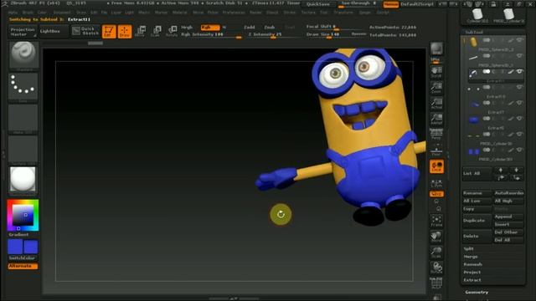The height and width of the screenshot is (301, 536).
Task: Open the Material menu
Action: pyautogui.click(x=180, y=13)
